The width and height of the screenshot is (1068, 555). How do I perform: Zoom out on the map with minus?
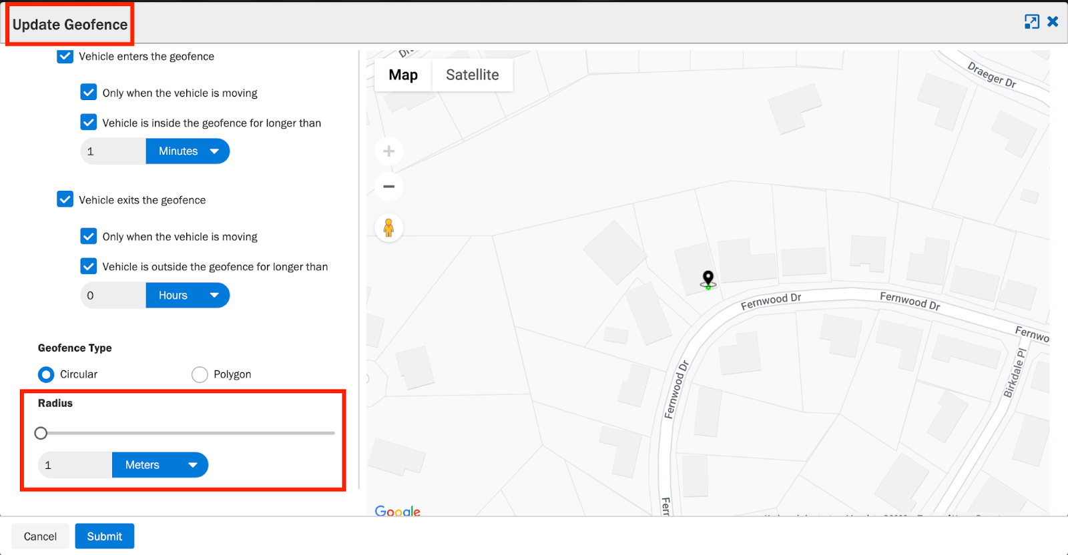[x=388, y=186]
